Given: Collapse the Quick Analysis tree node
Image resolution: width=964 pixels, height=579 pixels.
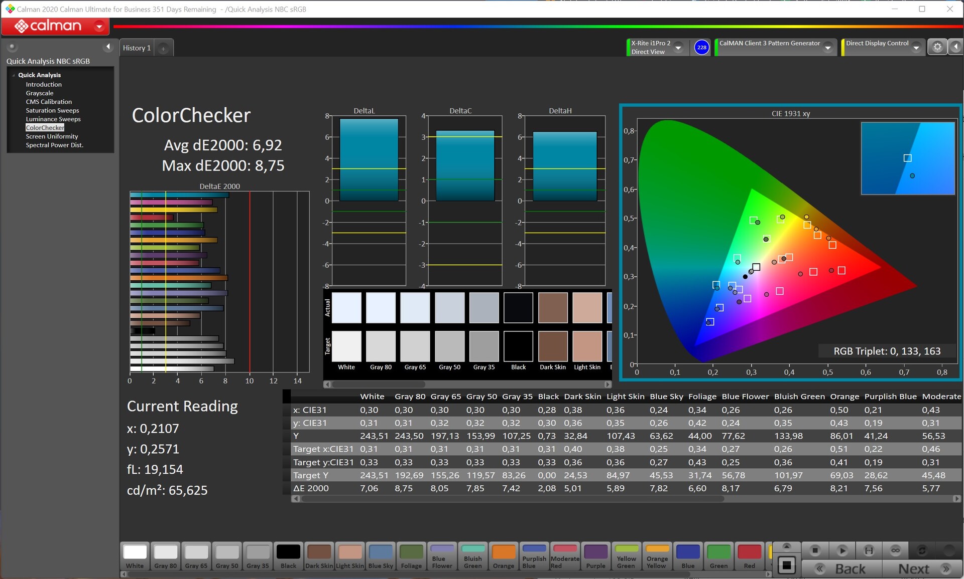Looking at the screenshot, I should click(x=14, y=75).
